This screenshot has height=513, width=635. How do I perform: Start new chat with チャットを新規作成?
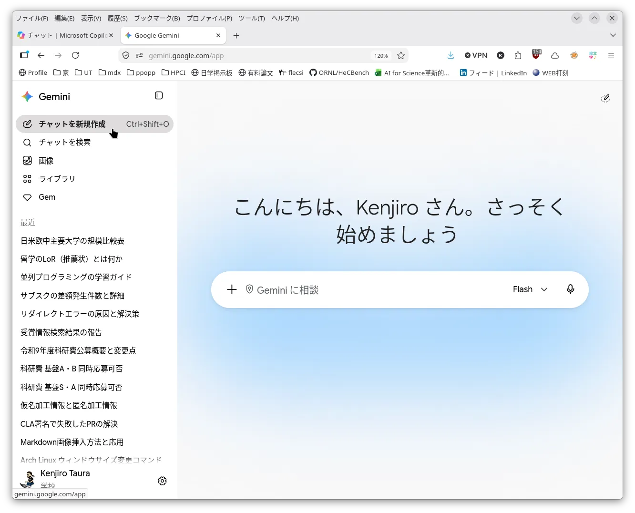94,124
